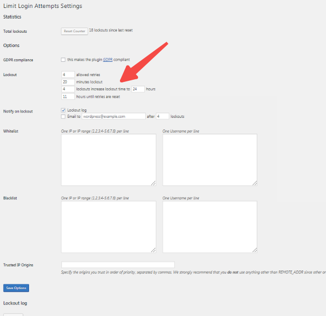Image resolution: width=326 pixels, height=316 pixels.
Task: Focus the email after lockouts count field
Action: click(162, 116)
